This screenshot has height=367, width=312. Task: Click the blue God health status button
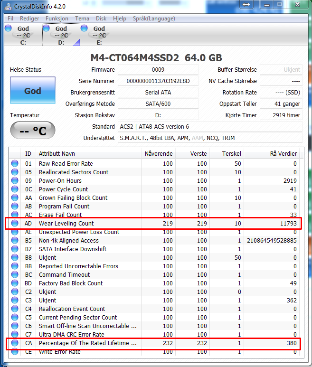(x=33, y=90)
